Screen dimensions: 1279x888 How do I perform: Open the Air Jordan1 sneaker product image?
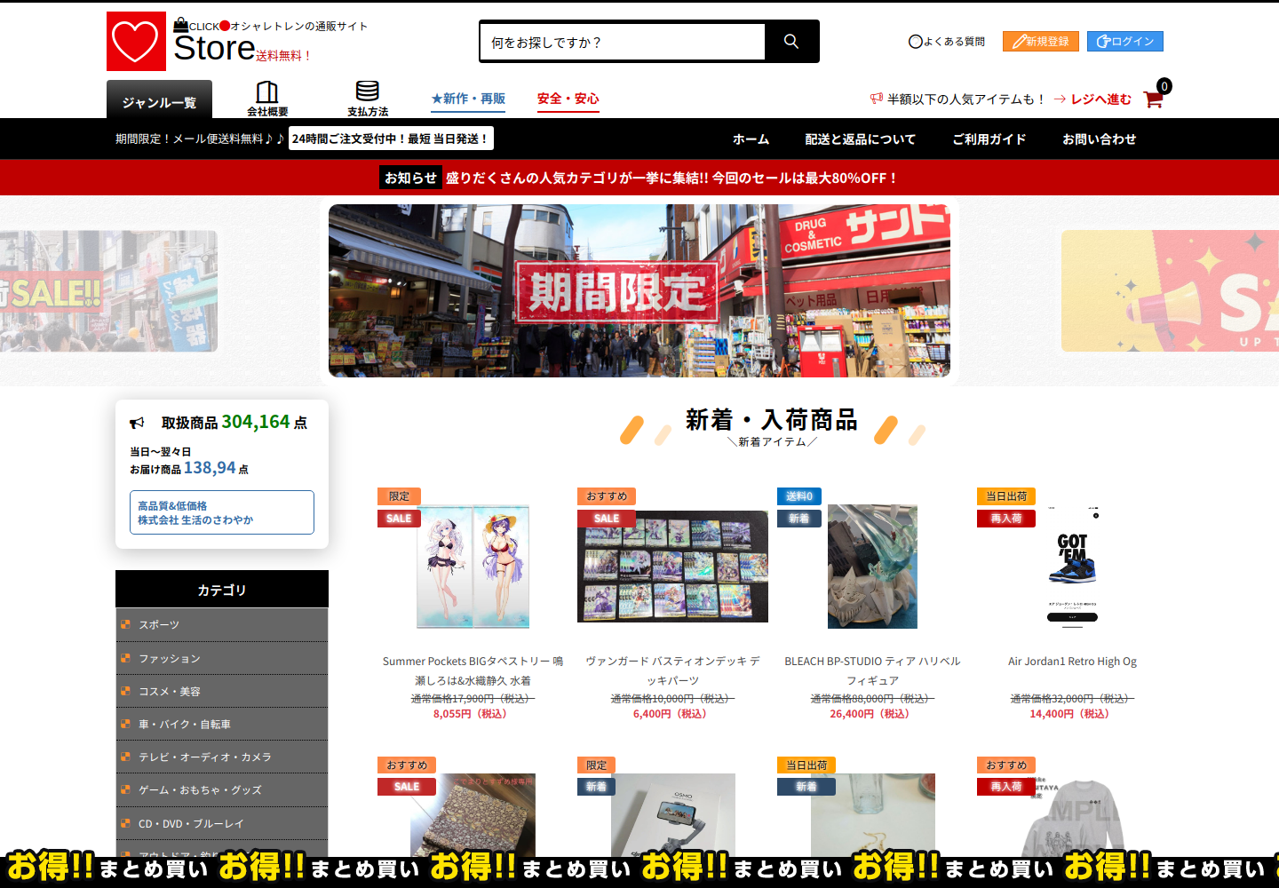coord(1073,567)
